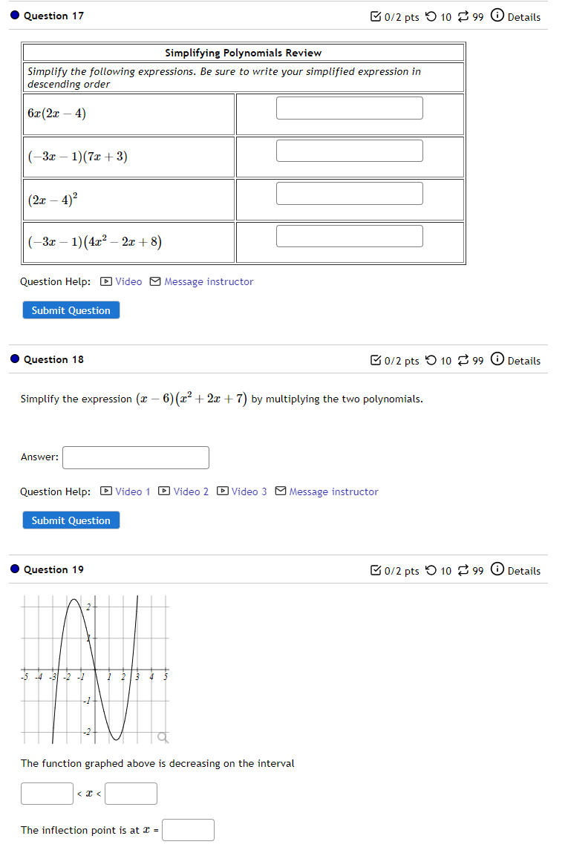Click the Details info icon for Question 17

pos(497,16)
